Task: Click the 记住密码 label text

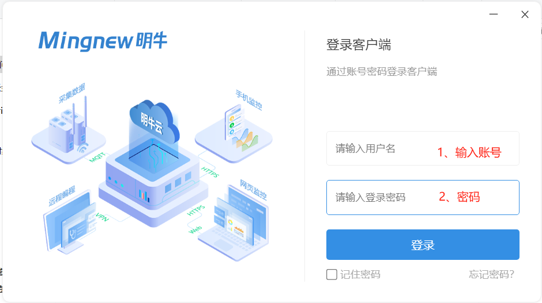Action: (360, 274)
